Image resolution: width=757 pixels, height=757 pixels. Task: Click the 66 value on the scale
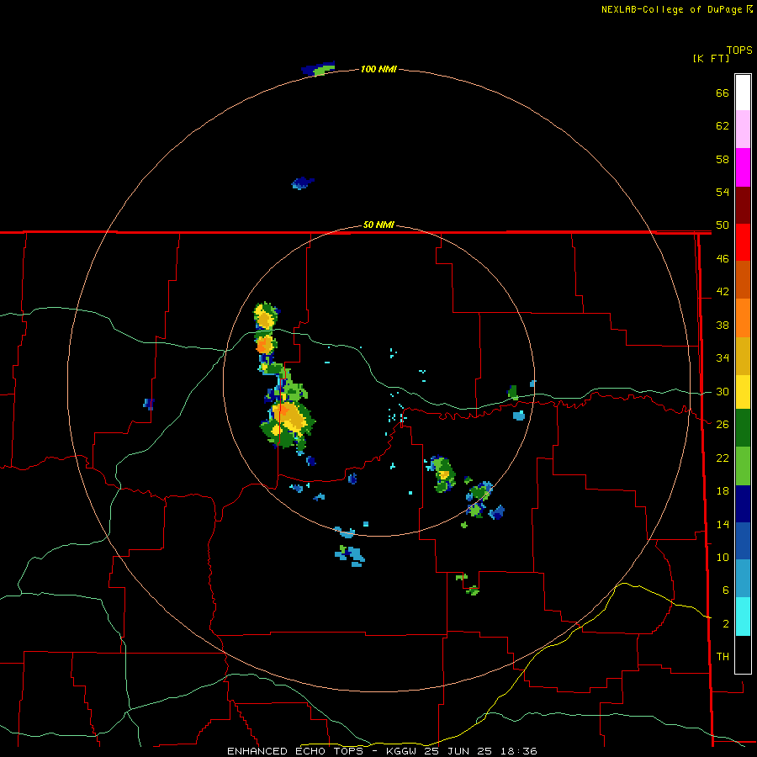tap(723, 93)
